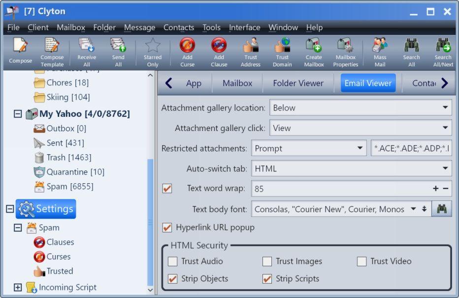
Task: Click the restricted attachments extensions field
Action: pyautogui.click(x=411, y=148)
